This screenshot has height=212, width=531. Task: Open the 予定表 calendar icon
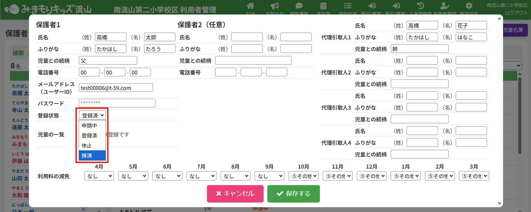coord(323,6)
